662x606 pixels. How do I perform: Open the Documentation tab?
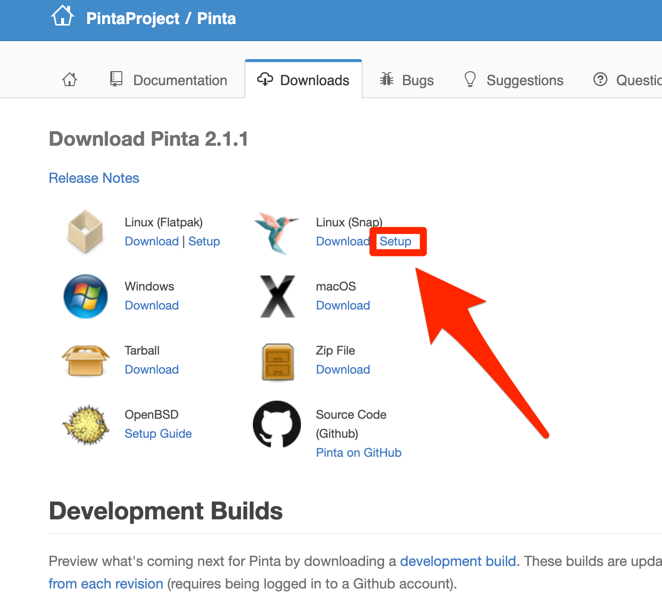(x=168, y=80)
